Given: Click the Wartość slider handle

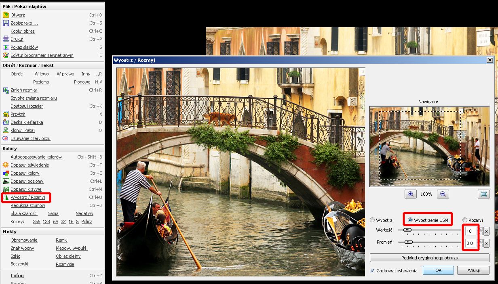Looking at the screenshot, I should [x=407, y=230].
